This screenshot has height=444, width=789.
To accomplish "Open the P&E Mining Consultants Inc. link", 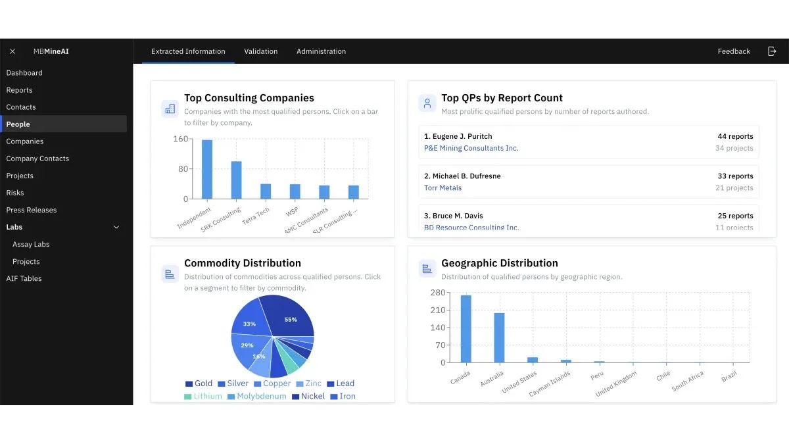I will pyautogui.click(x=471, y=148).
